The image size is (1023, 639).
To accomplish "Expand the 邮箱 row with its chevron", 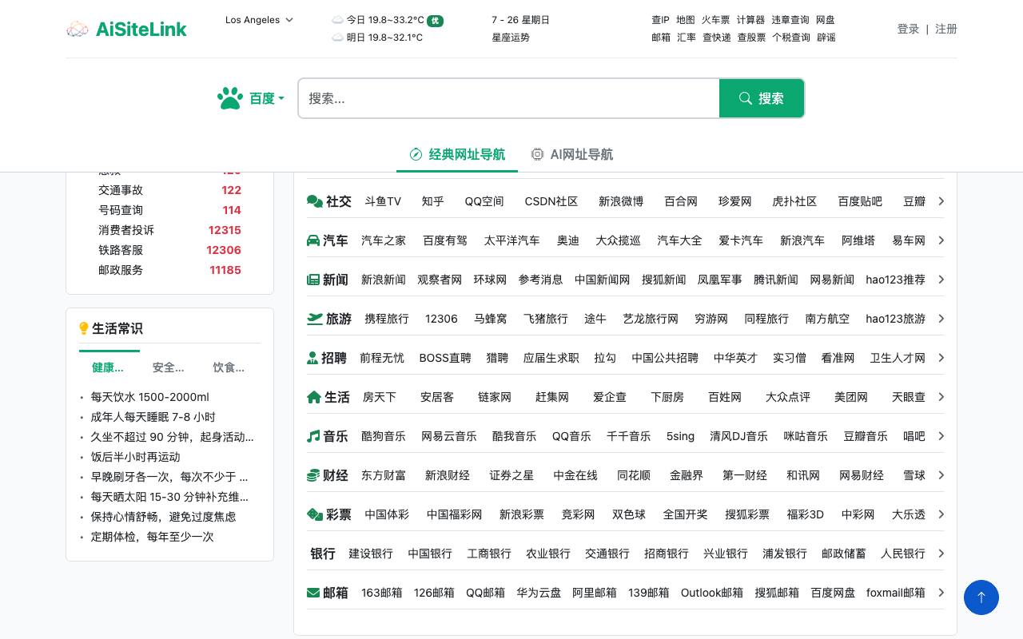I will point(941,593).
